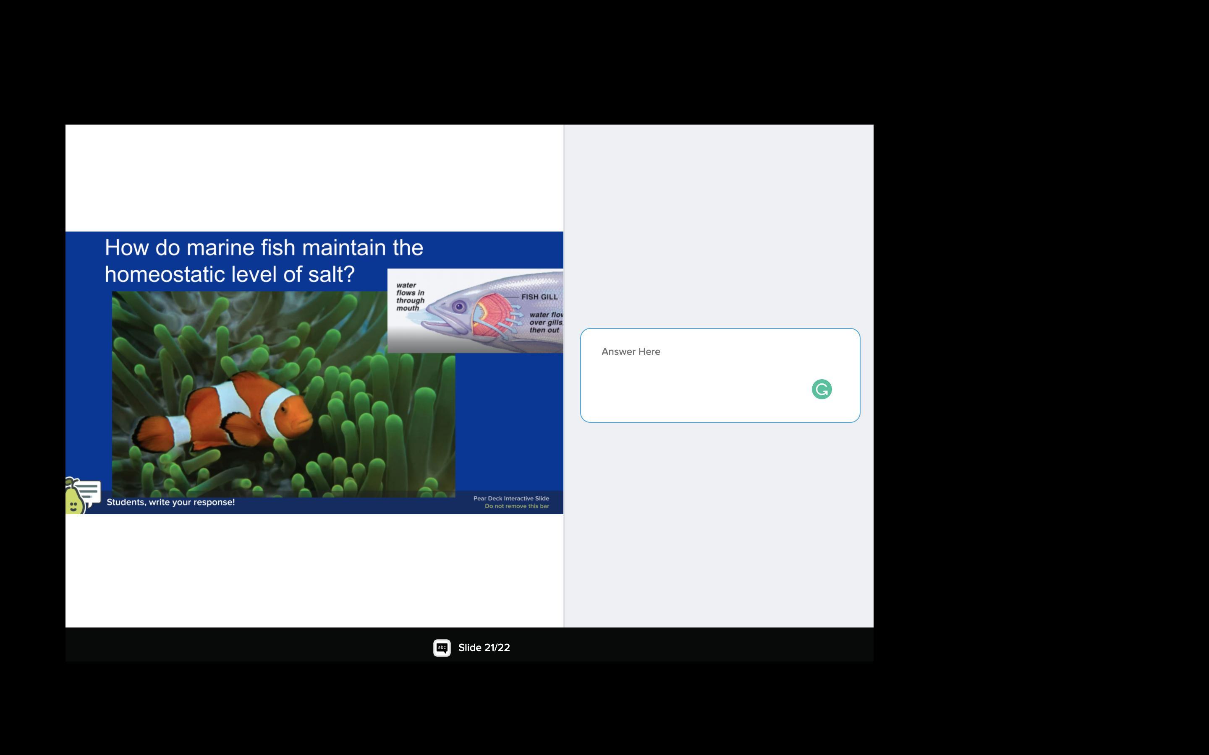Click the 'Do not remove this bar' text
Image resolution: width=1209 pixels, height=755 pixels.
[x=517, y=506]
